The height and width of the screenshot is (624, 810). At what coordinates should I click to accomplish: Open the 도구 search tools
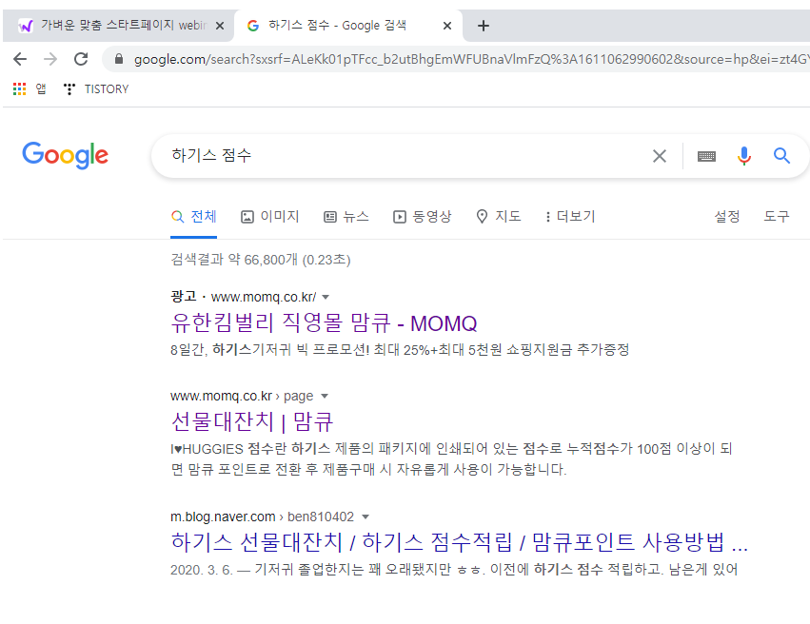[777, 216]
